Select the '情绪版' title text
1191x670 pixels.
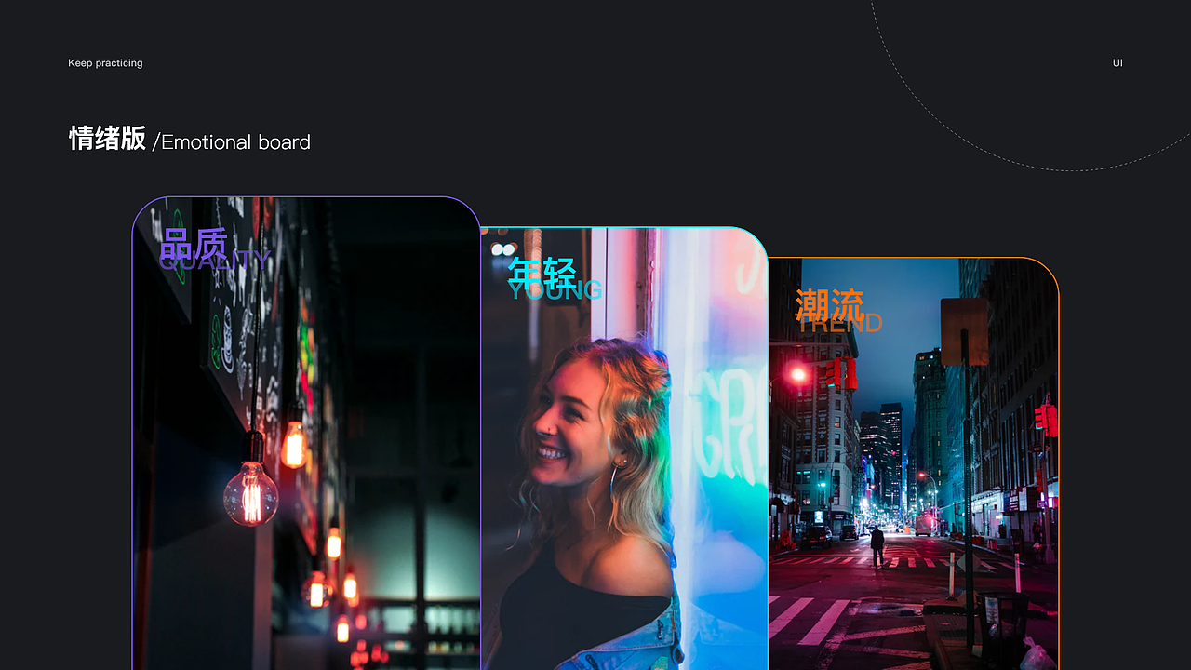pyautogui.click(x=108, y=139)
